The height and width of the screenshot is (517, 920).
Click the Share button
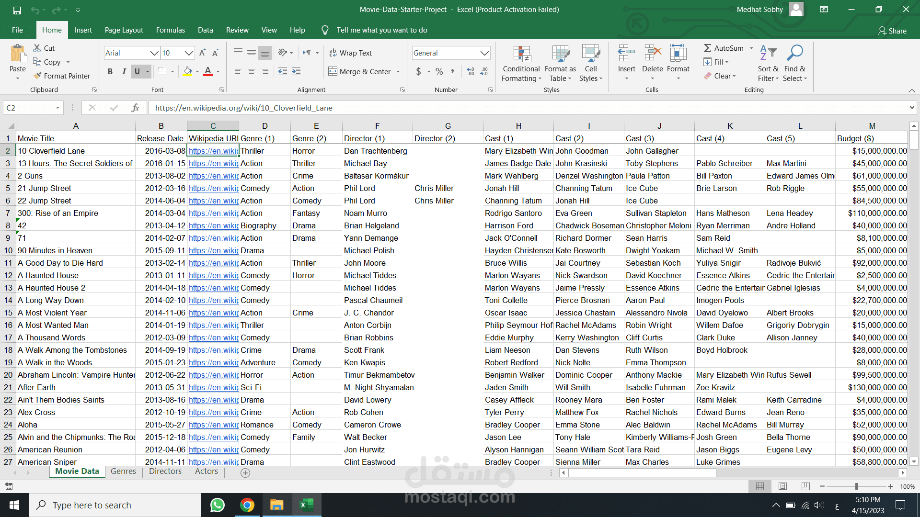[x=892, y=31]
